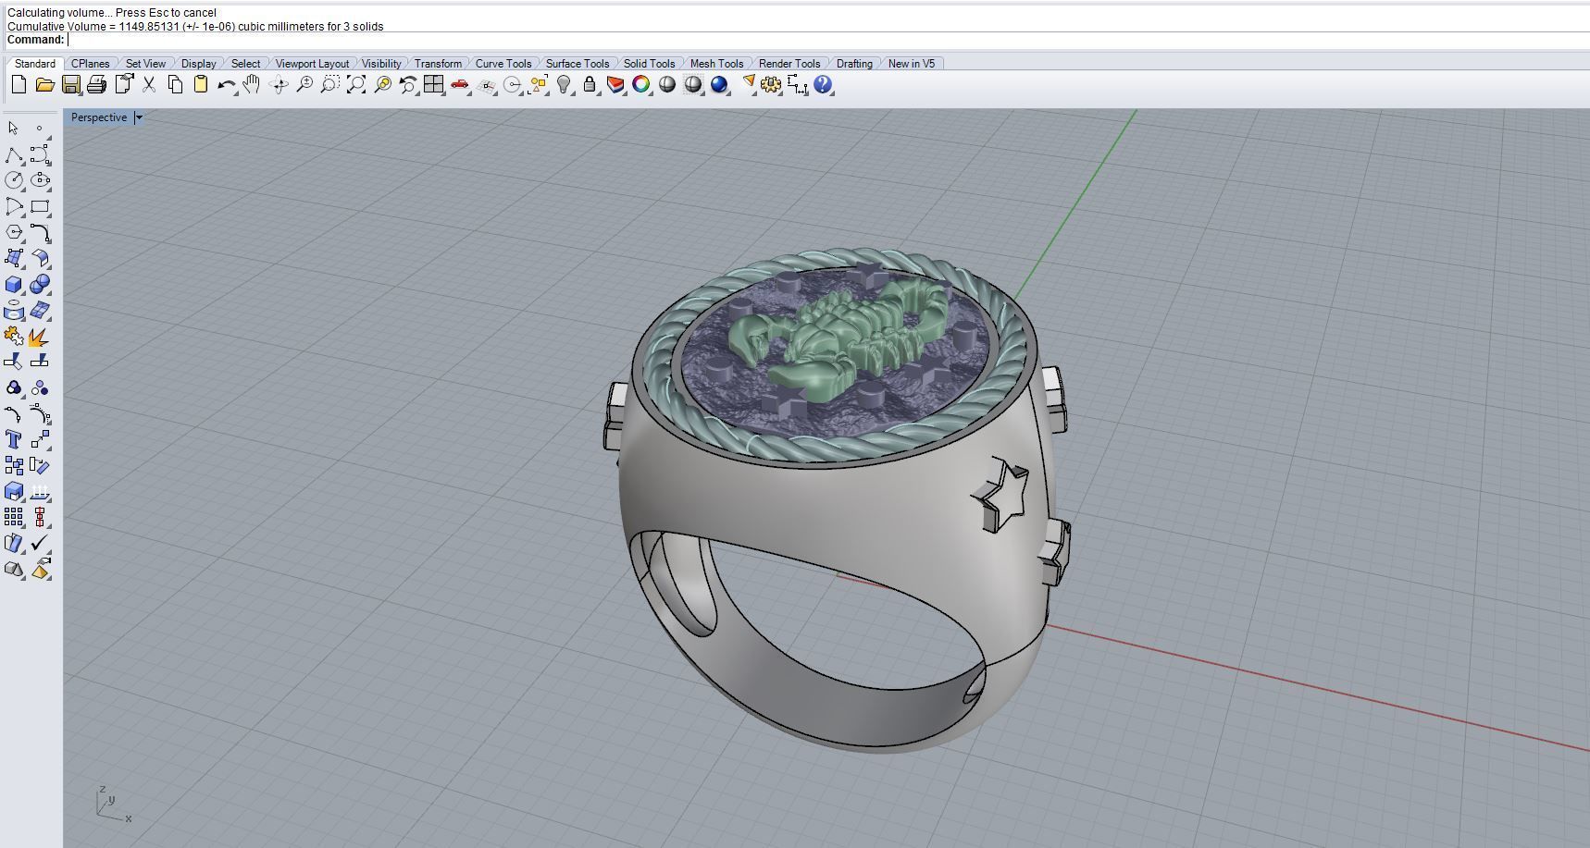Select the Rotate View tool

278,85
